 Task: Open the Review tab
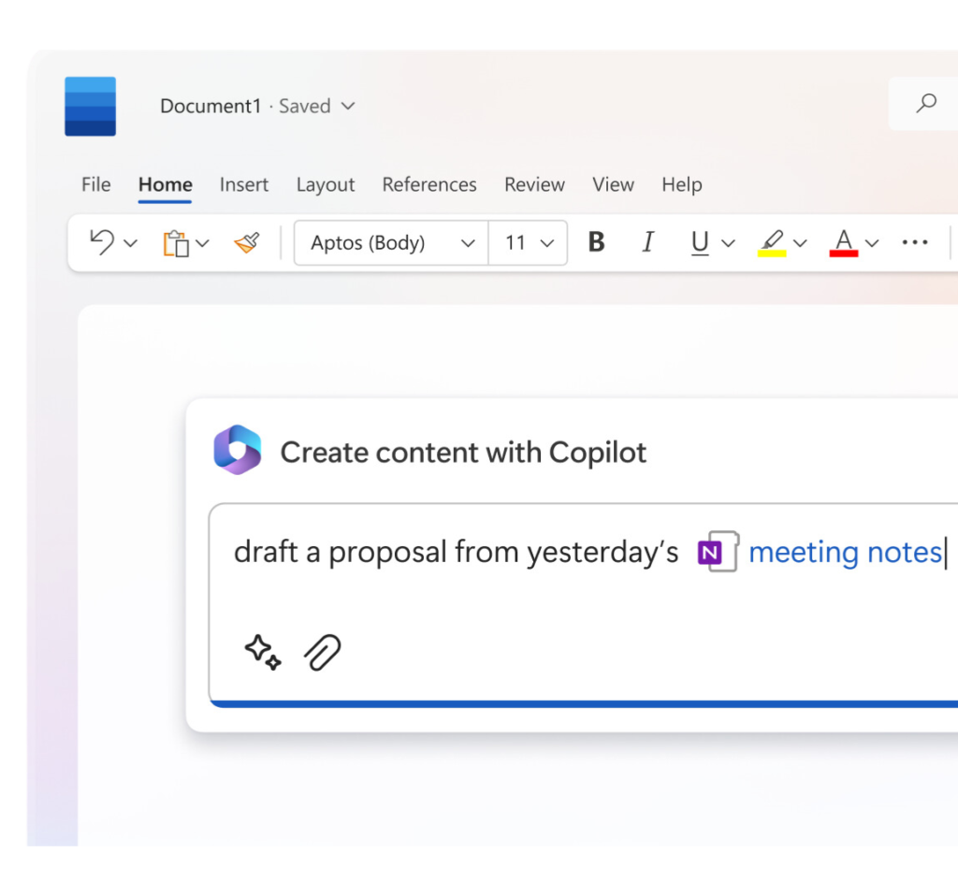pos(534,184)
